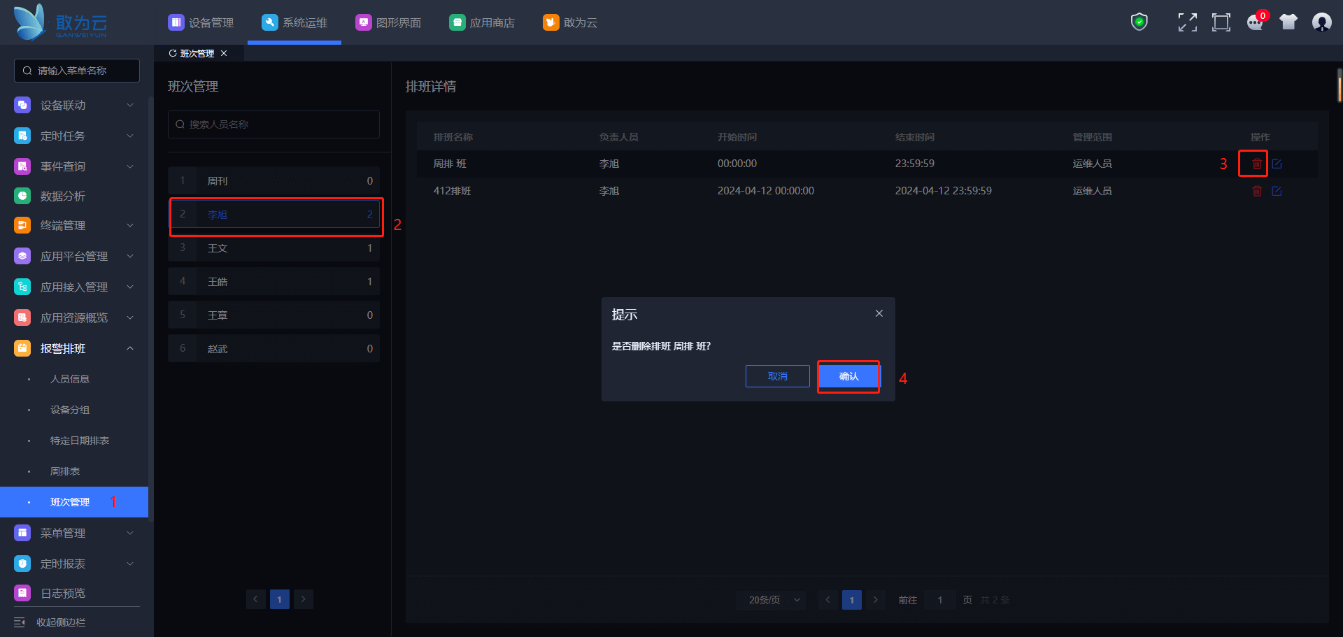
Task: Delete the 412排班 schedule row
Action: click(x=1257, y=191)
